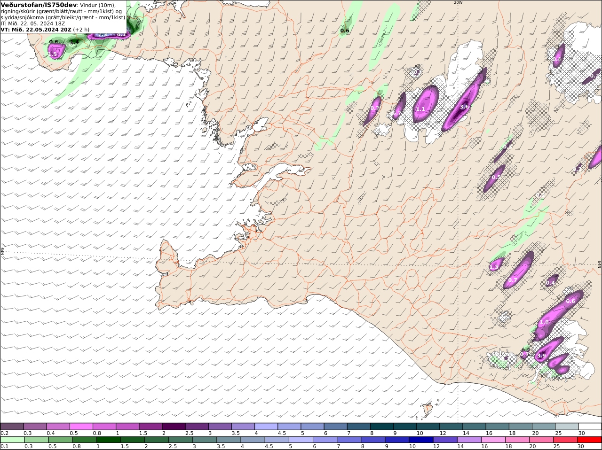Click the 3.5 lavender swatch in upper legend row

243,427
